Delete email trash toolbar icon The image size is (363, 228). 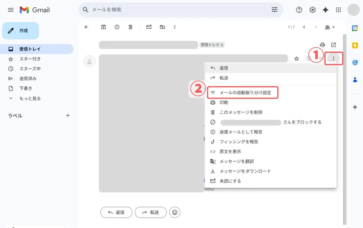coord(130,27)
